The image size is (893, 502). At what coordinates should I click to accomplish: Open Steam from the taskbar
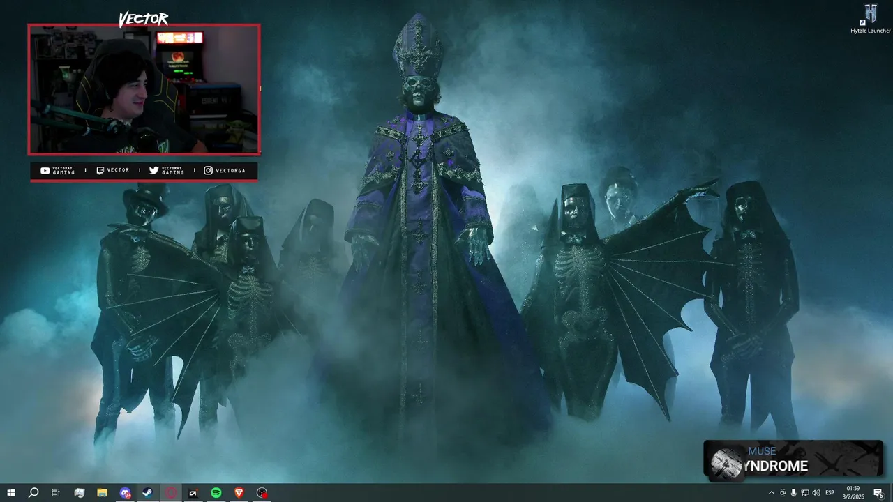coord(148,493)
